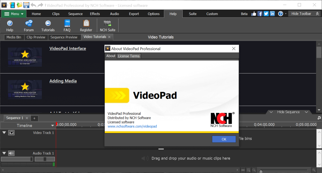The height and width of the screenshot is (173, 322).
Task: Switch to the Home ribbon tab
Action: [36, 14]
